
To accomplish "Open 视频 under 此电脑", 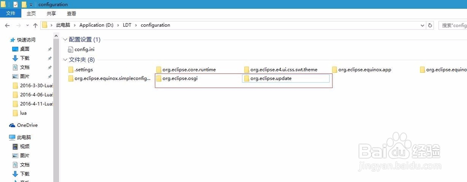I will [21, 147].
